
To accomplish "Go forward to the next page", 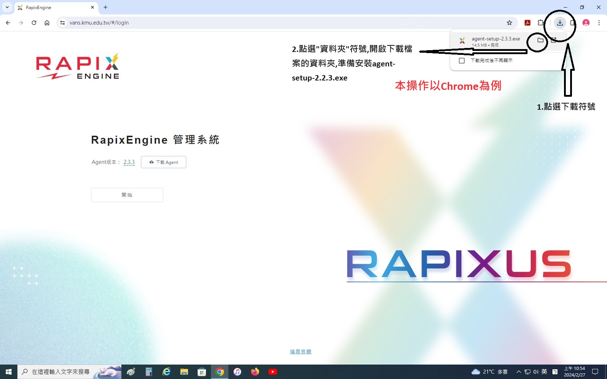I will tap(21, 23).
